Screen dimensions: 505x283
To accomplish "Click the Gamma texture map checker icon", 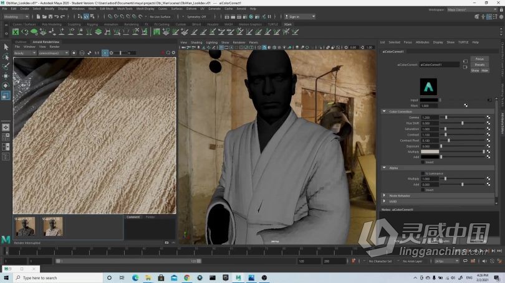I will (488, 118).
